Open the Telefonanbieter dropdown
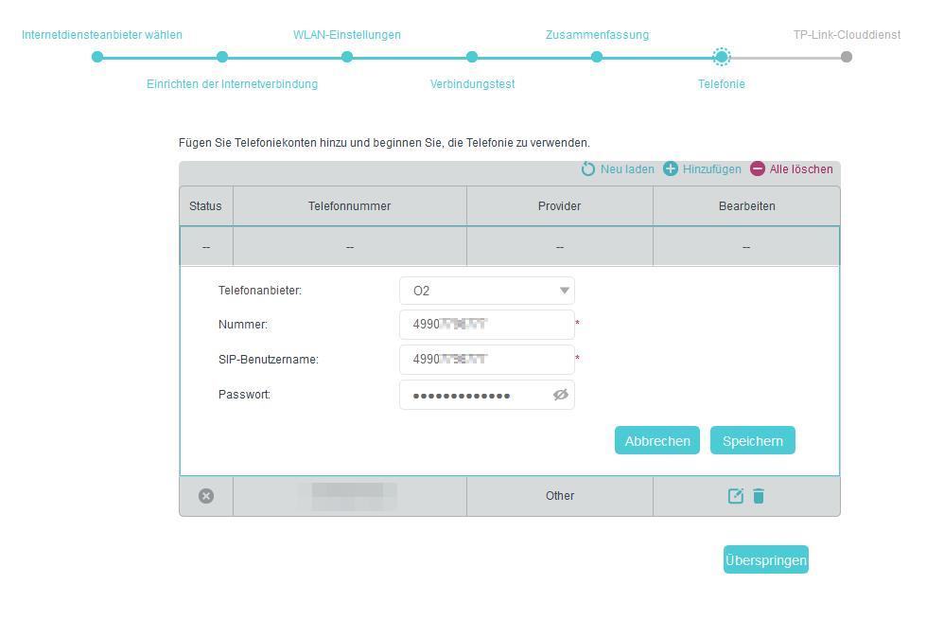Viewport: 944px width, 620px height. click(486, 291)
